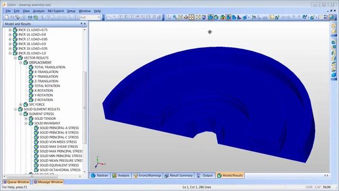Open the Edit menu
The width and height of the screenshot is (339, 191).
click(16, 11)
